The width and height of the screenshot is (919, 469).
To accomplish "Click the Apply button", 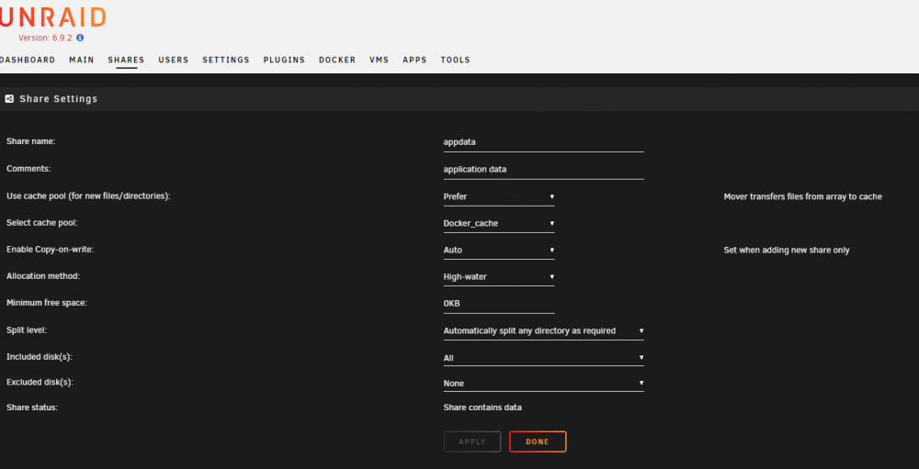I will point(472,441).
